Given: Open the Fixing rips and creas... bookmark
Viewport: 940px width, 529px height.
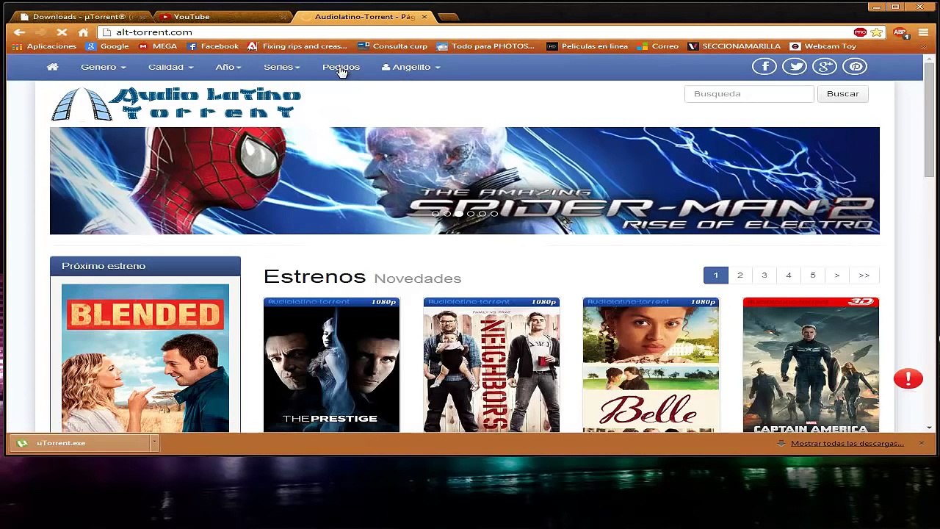Looking at the screenshot, I should click(298, 46).
